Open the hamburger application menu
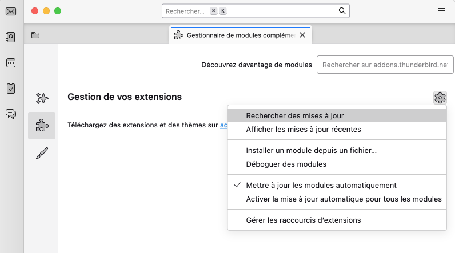Screen dimensions: 455x253 pyautogui.click(x=441, y=11)
